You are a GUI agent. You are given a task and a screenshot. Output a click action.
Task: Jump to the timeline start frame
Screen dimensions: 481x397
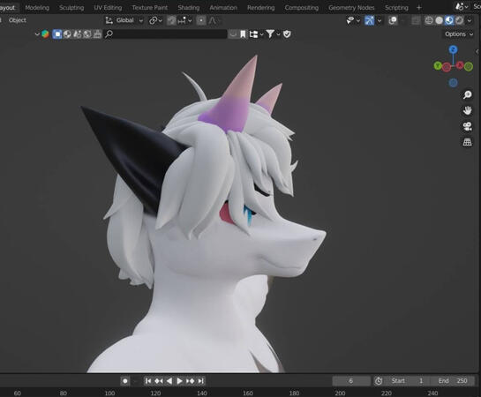[148, 381]
